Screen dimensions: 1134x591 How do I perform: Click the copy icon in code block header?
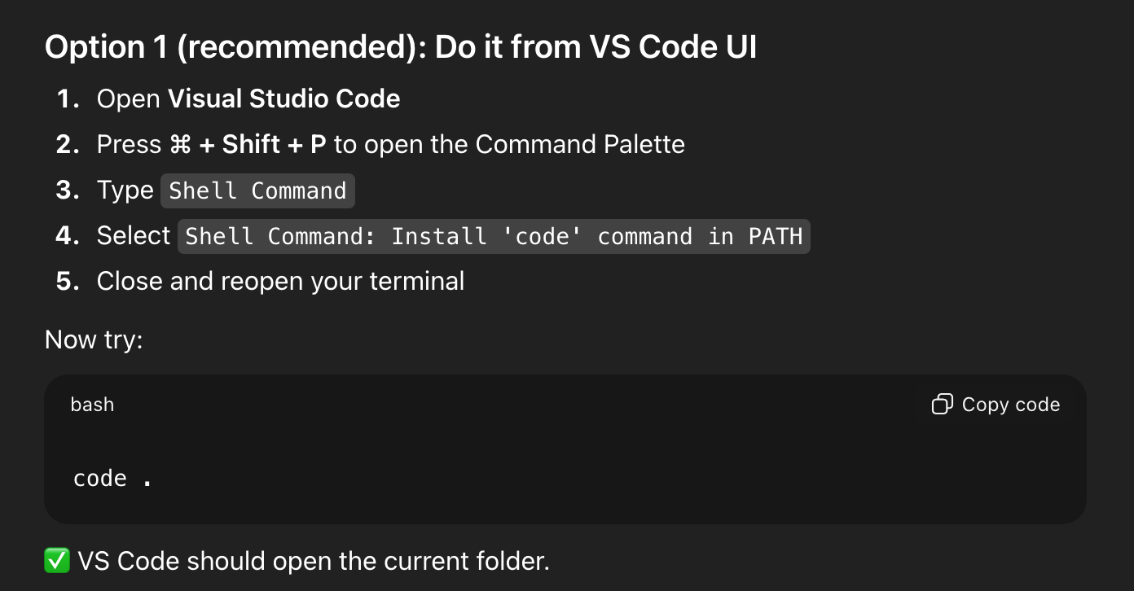pyautogui.click(x=942, y=405)
